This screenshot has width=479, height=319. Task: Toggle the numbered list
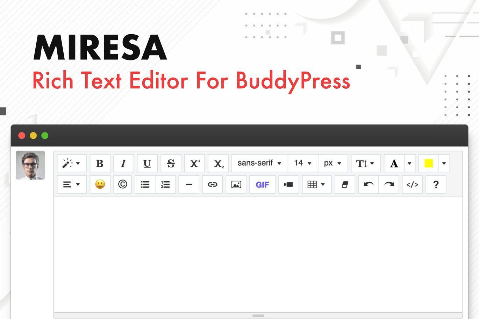[165, 184]
